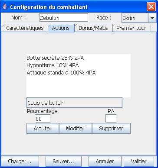This screenshot has height=168, width=158.
Task: Focus the Pourcentage field showing 90
Action: pos(43,119)
